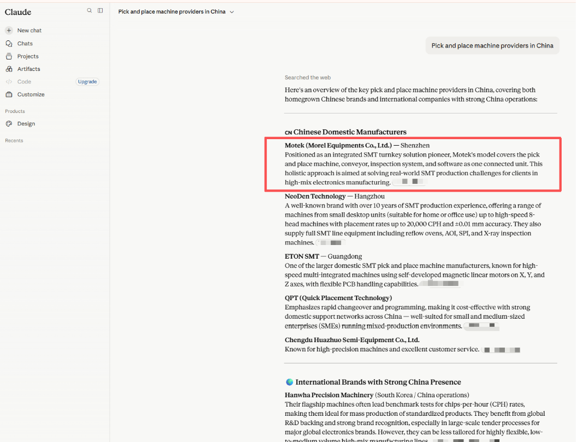Screen dimensions: 578x442
Task: Click the Code brackets icon
Action: 9,82
